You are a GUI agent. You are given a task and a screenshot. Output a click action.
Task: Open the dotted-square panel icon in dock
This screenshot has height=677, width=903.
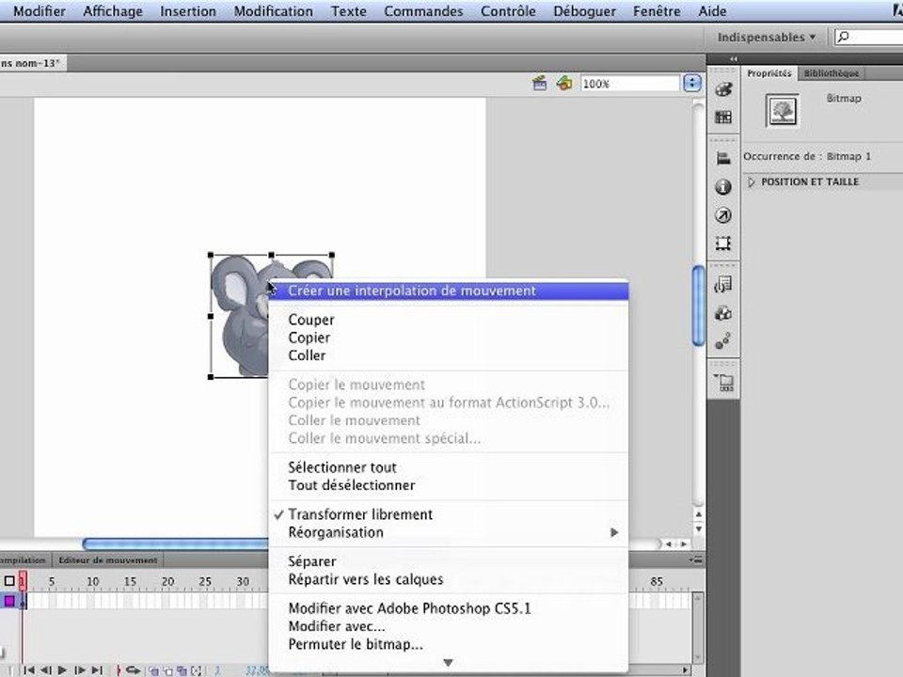723,244
